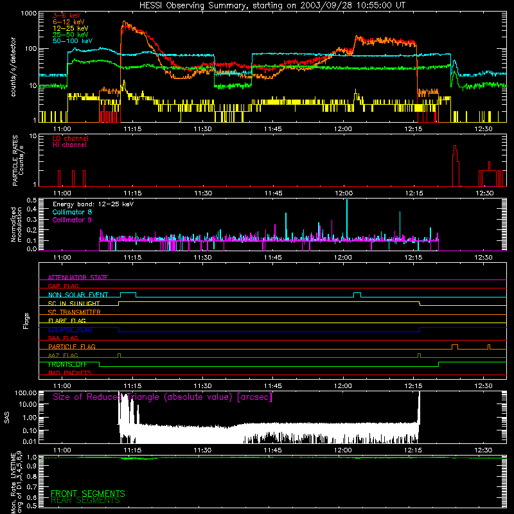This screenshot has height=514, width=514.
Task: Click the 'FLARE_FLAG' flag label
Action: (x=67, y=321)
